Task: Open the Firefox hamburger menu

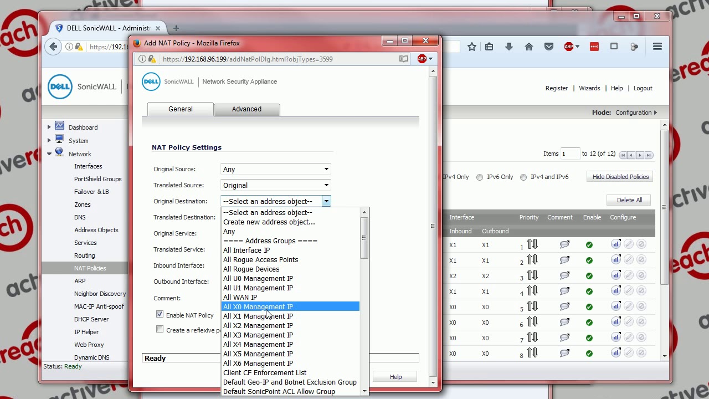Action: point(657,47)
